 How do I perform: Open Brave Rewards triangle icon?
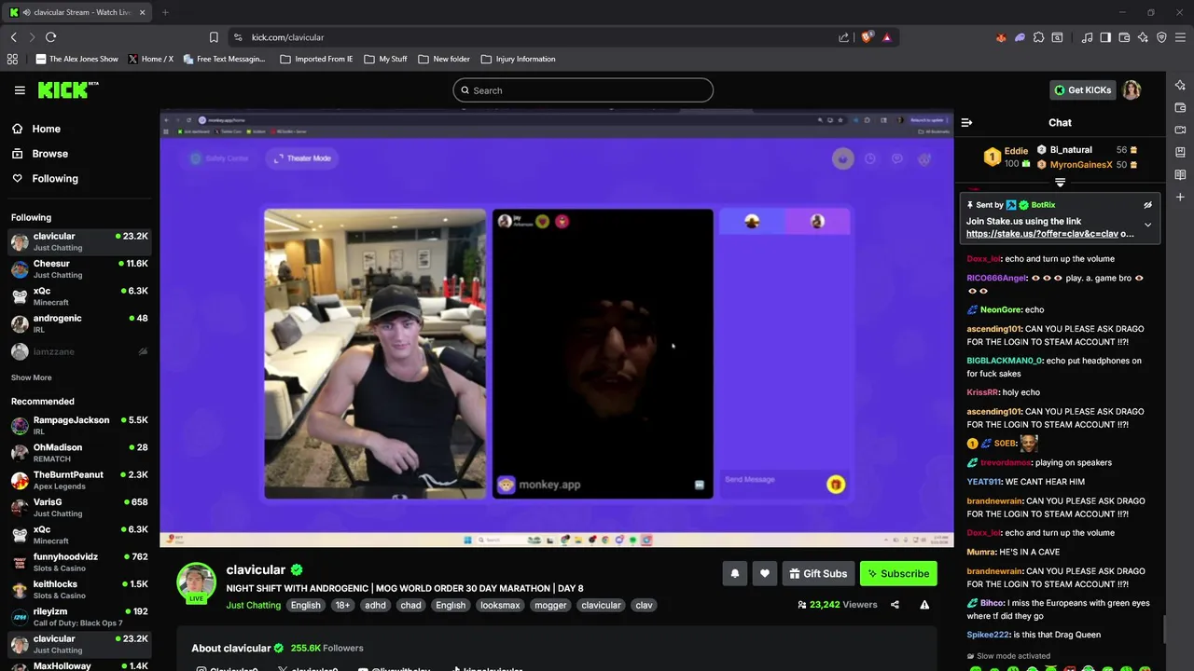point(886,37)
